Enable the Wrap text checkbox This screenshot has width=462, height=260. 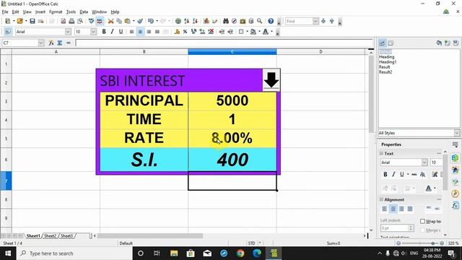pos(422,222)
